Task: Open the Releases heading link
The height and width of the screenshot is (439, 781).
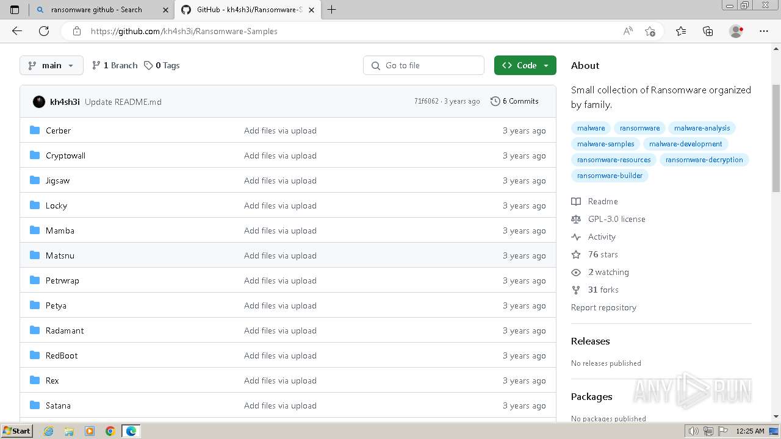Action: 590,341
